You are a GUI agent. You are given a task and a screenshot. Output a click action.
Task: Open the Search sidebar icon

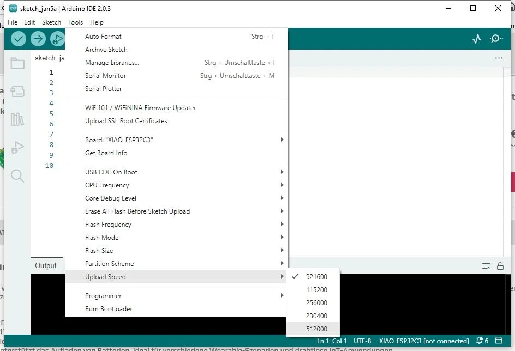coord(17,175)
